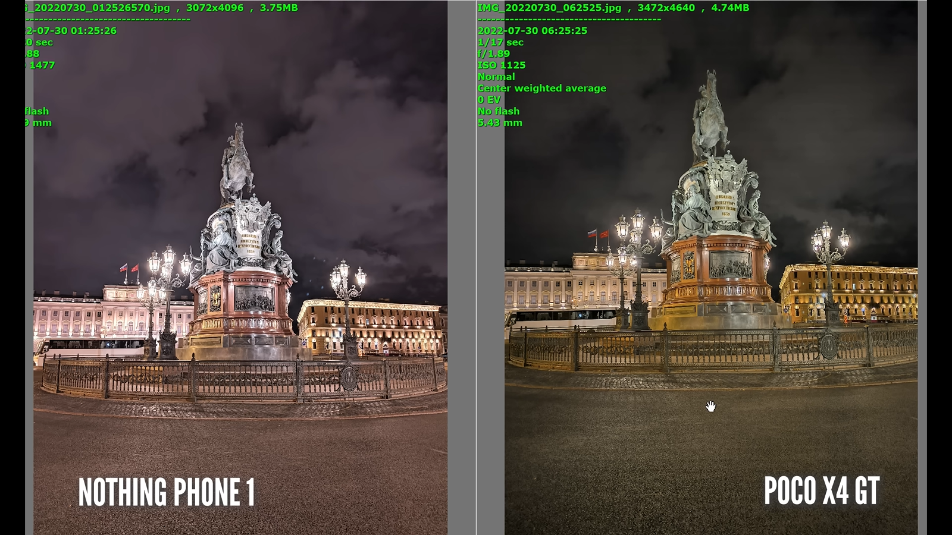Click the 3472x4640 resolution value
Image resolution: width=952 pixels, height=535 pixels.
[666, 8]
